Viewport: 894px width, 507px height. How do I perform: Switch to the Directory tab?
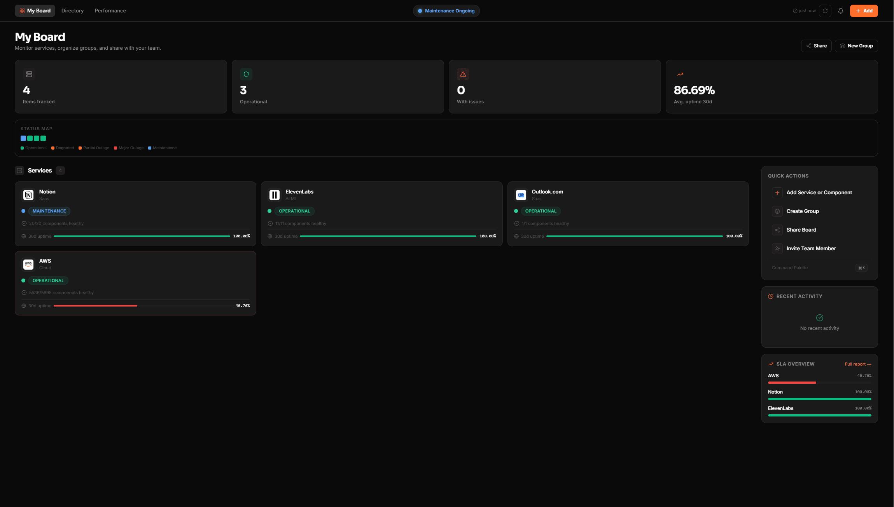click(x=72, y=10)
